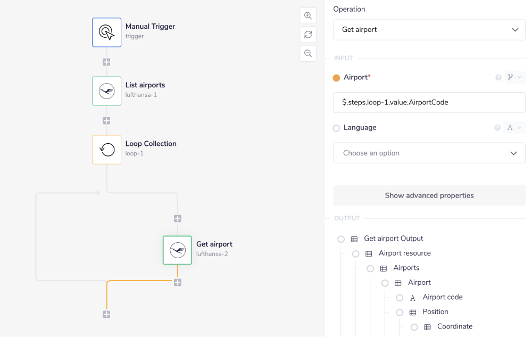Click the Airport JSONPath input field

[x=429, y=103]
